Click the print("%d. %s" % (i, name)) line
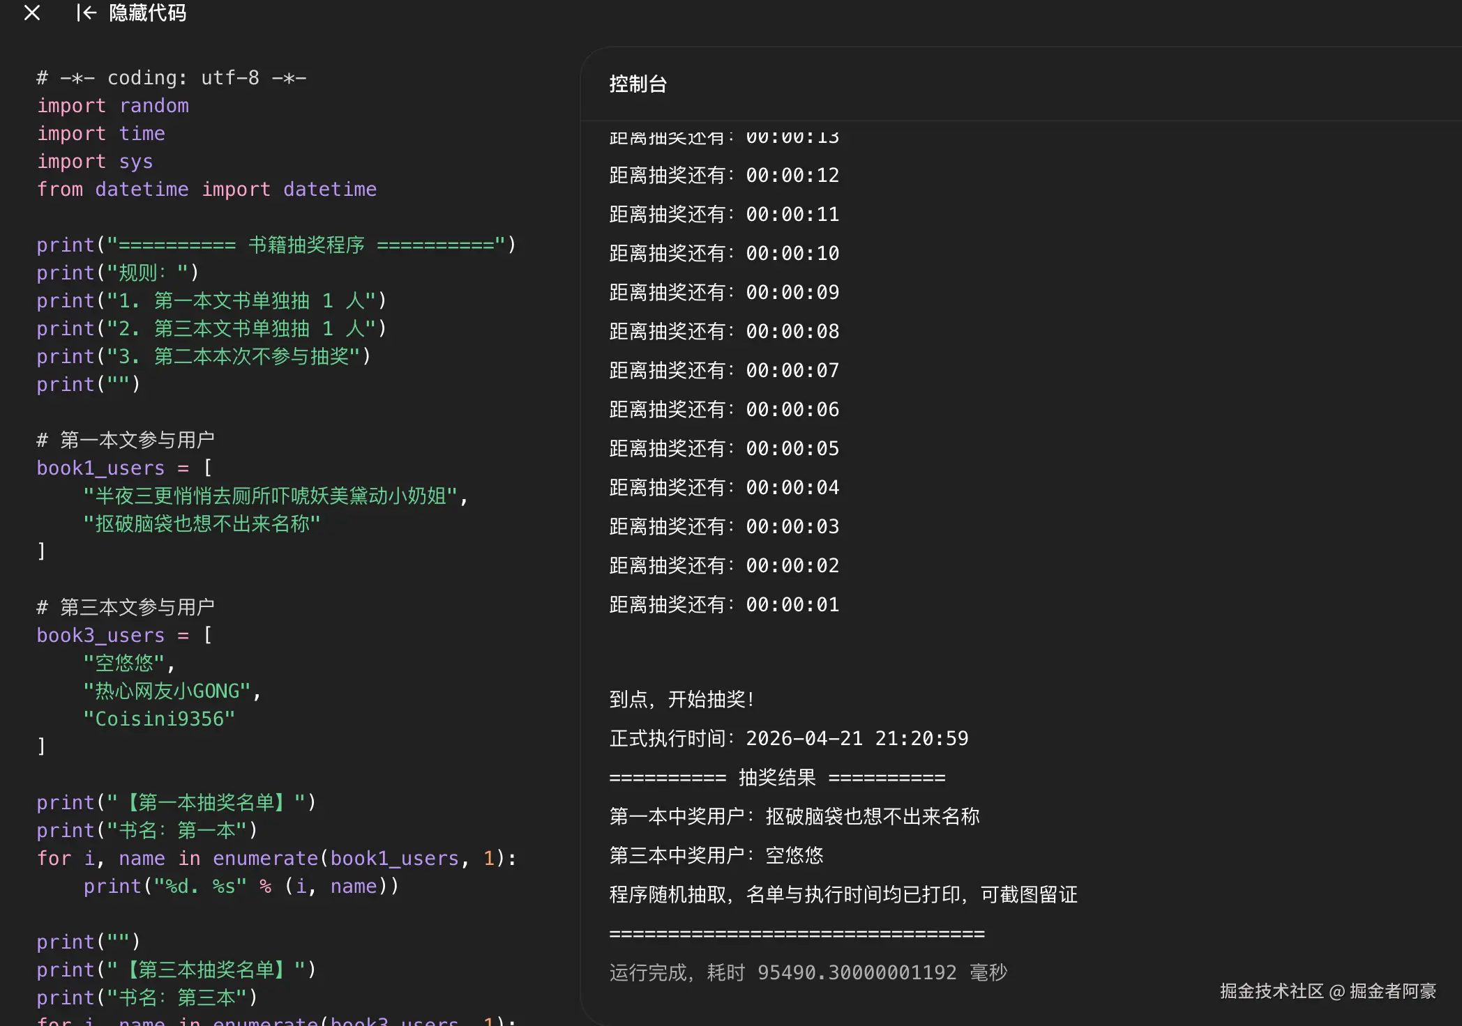 (x=241, y=887)
